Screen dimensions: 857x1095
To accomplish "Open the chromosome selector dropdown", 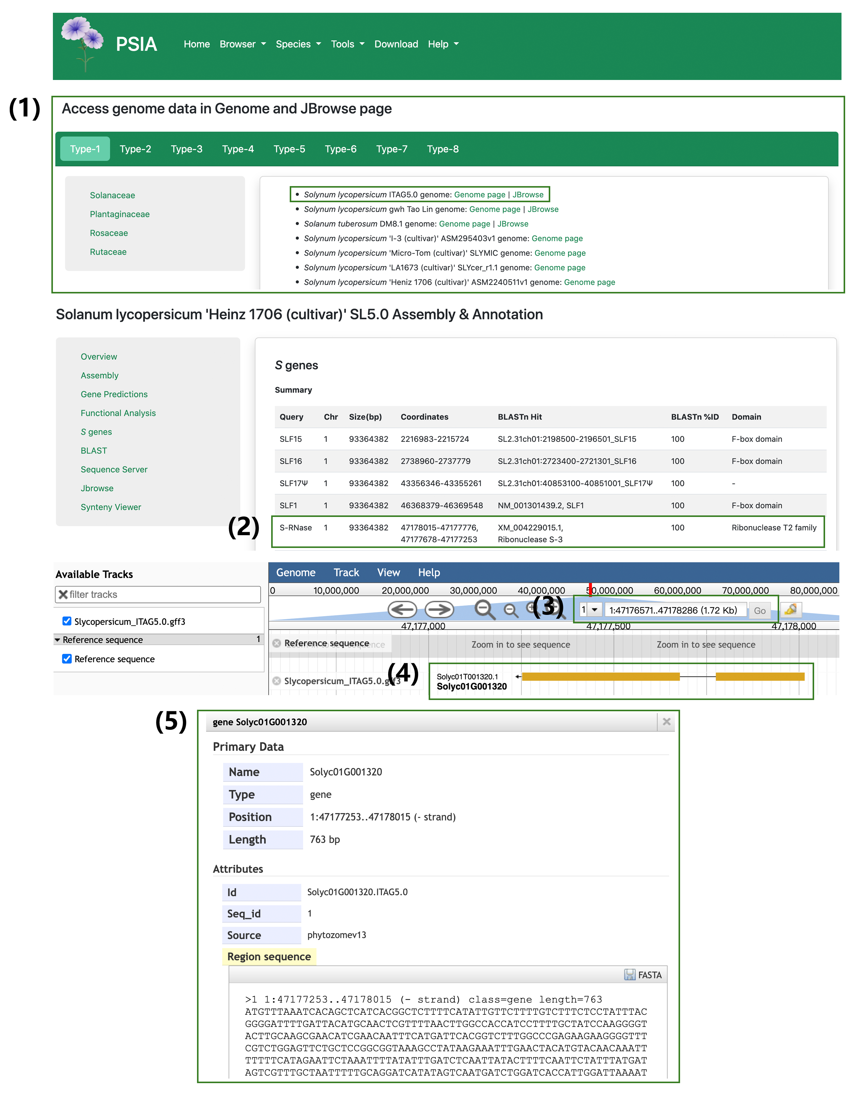I will tap(594, 610).
